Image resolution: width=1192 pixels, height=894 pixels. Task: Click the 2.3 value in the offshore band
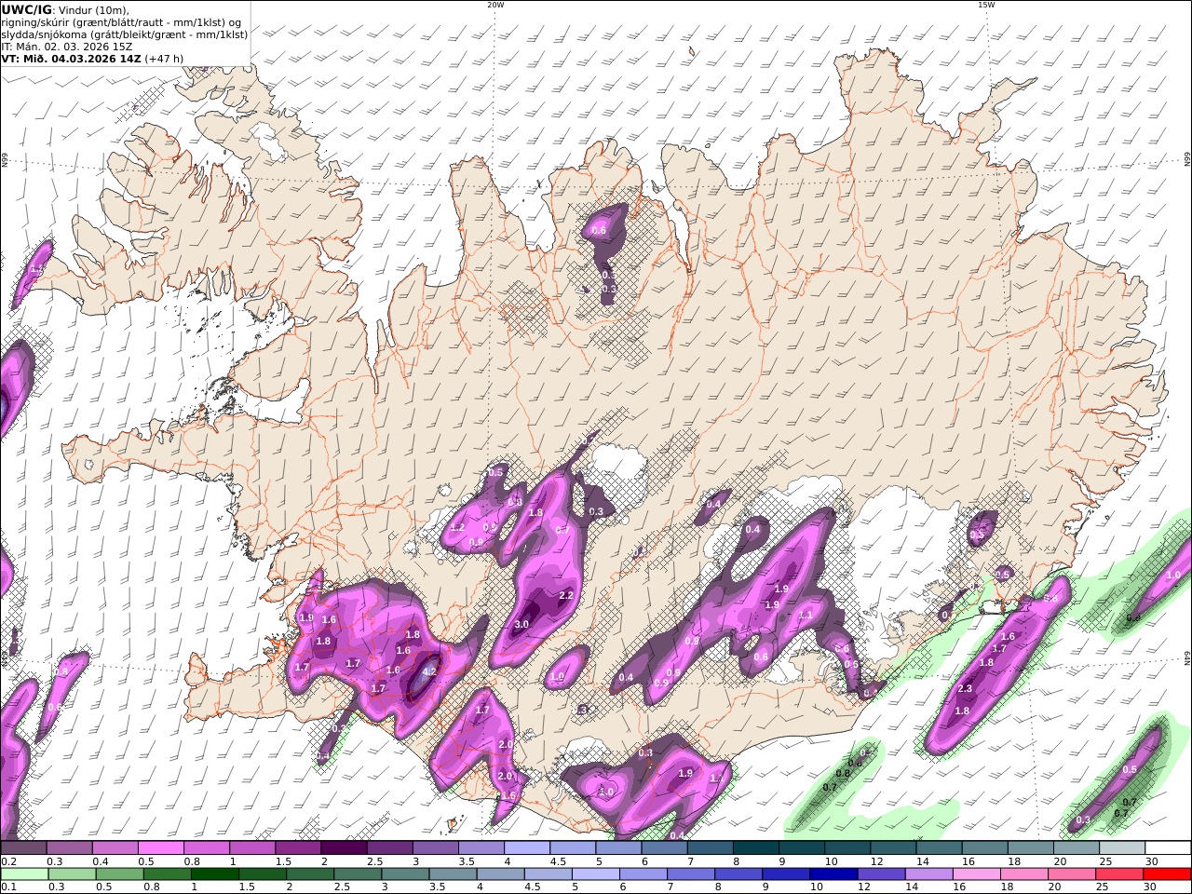(x=965, y=689)
